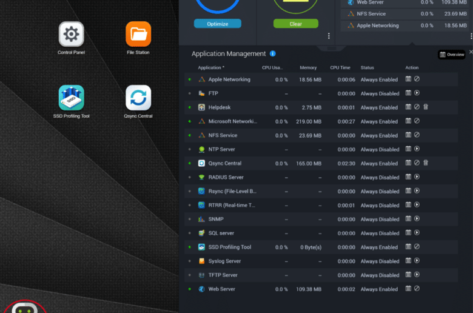This screenshot has height=313, width=473.
Task: Open schedule icon for Microsoft Networking
Action: [408, 121]
